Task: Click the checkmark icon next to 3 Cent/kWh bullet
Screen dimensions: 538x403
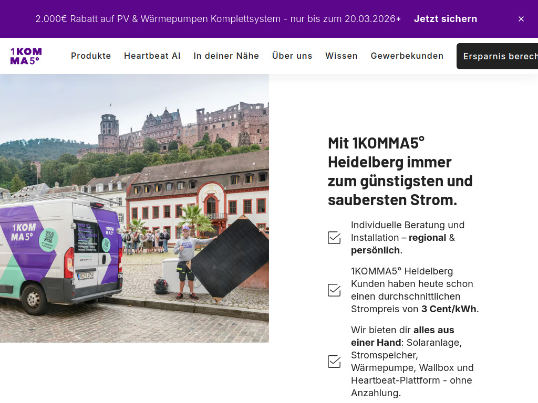Action: (334, 290)
